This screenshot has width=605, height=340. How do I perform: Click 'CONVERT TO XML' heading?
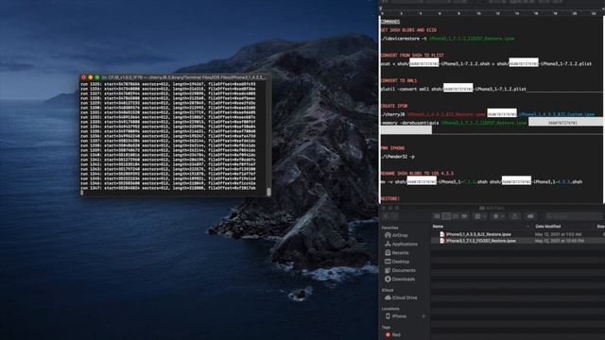pyautogui.click(x=399, y=80)
